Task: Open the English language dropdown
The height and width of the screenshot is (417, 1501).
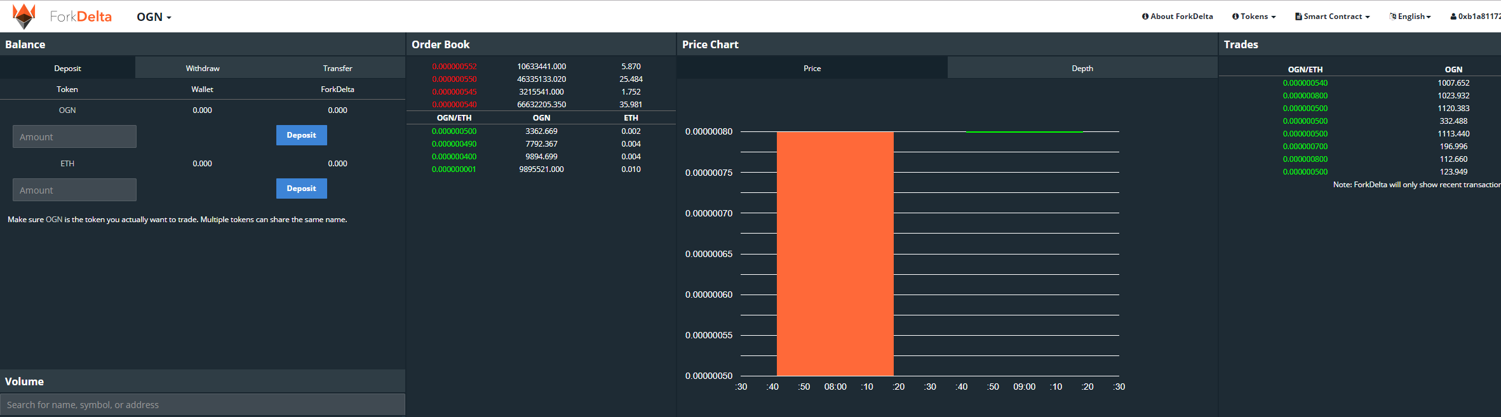Action: point(1410,17)
